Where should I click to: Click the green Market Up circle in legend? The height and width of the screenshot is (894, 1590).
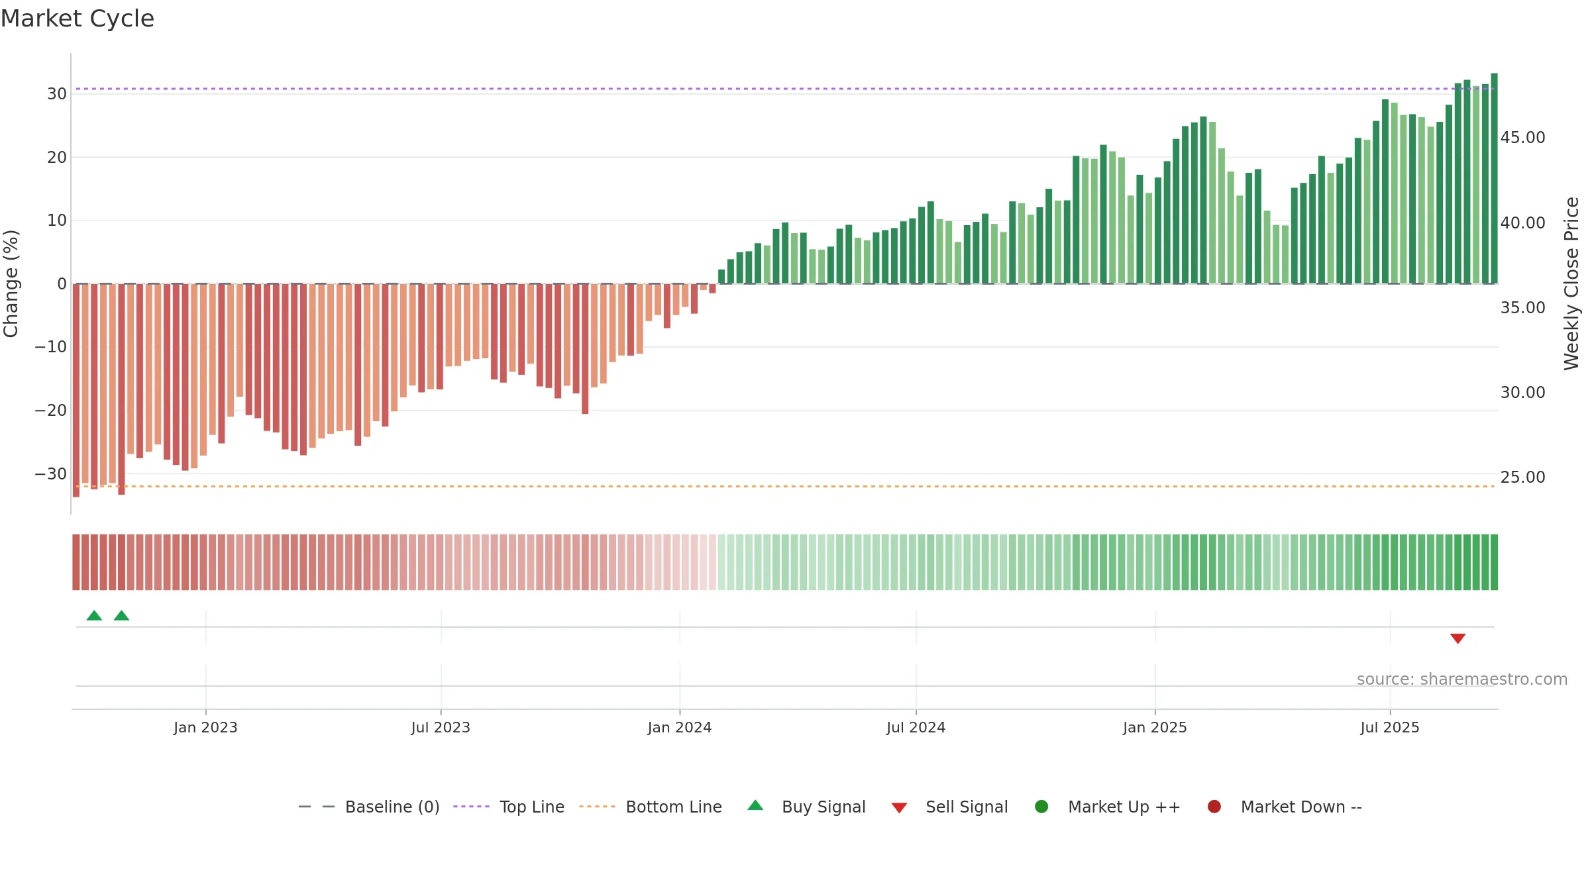click(1041, 807)
